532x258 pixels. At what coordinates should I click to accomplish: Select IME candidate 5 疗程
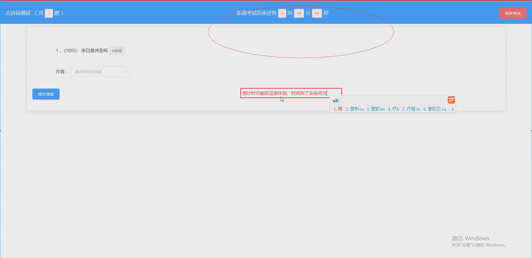click(411, 109)
